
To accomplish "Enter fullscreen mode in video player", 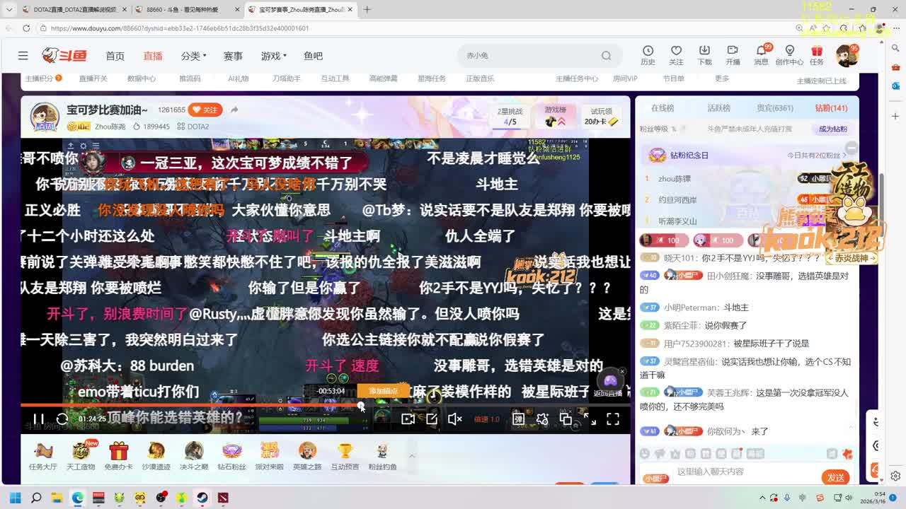I will point(613,419).
